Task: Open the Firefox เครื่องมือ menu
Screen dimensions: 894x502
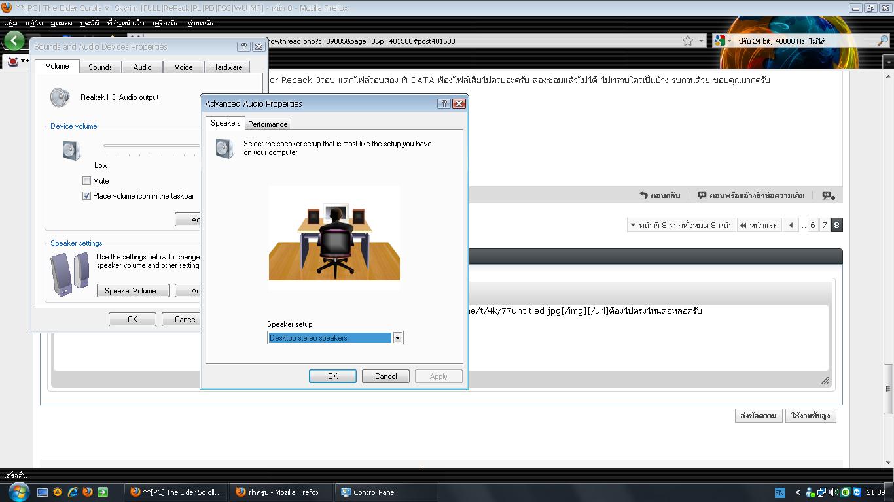Action: click(x=166, y=23)
